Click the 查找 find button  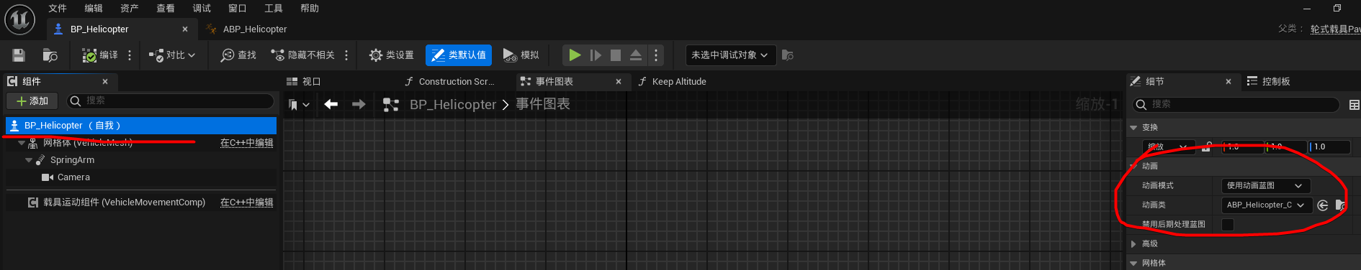click(238, 55)
